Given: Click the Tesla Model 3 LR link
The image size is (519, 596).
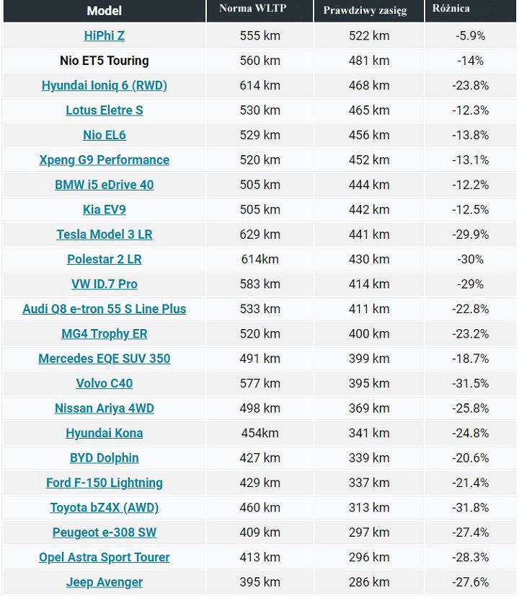Looking at the screenshot, I should click(x=104, y=235).
